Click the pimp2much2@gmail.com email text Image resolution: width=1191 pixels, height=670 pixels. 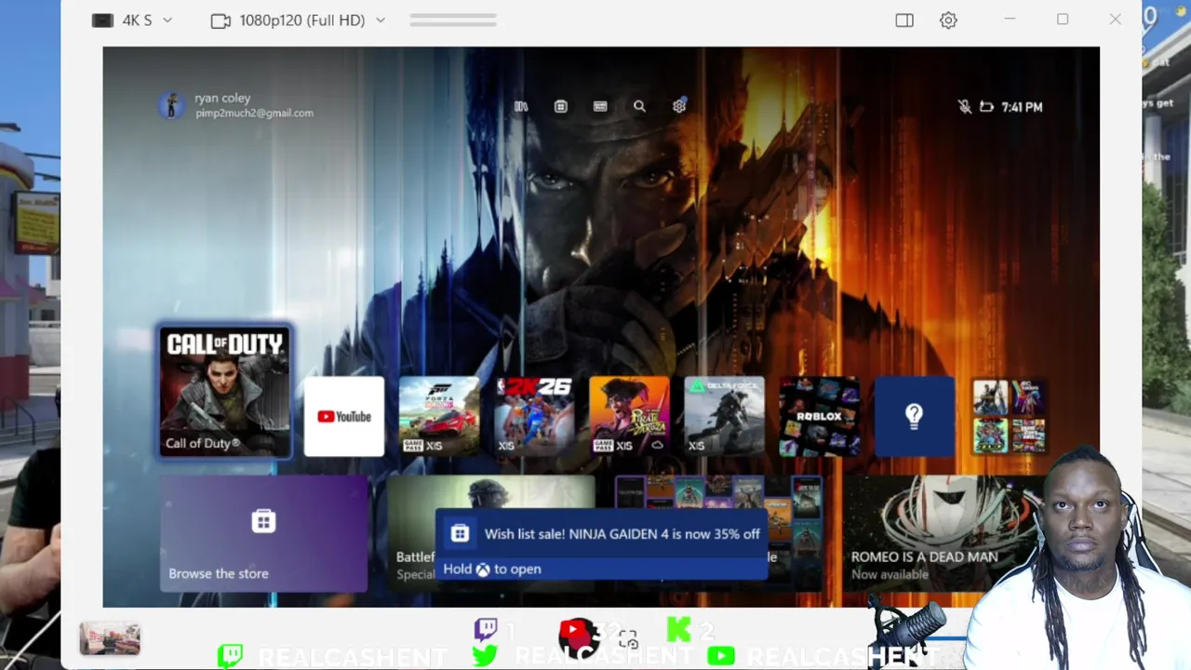pos(254,113)
